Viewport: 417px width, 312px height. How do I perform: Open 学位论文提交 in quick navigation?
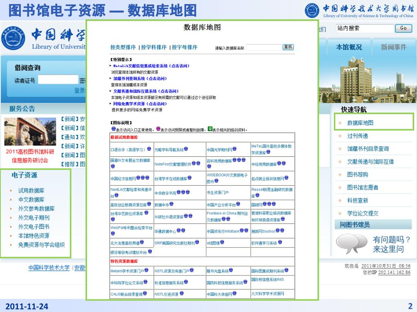(363, 213)
